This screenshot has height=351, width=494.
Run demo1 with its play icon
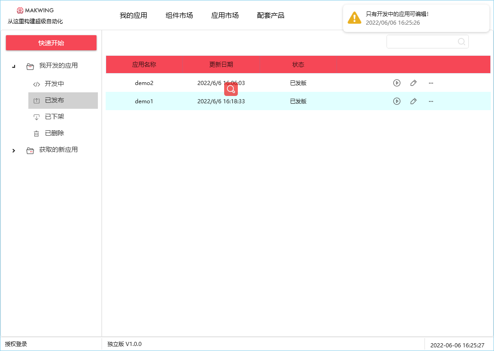[397, 101]
